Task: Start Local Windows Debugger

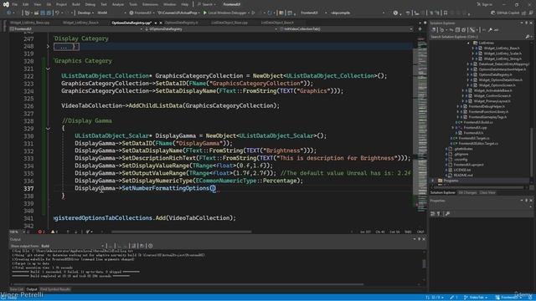Action: pos(224,13)
